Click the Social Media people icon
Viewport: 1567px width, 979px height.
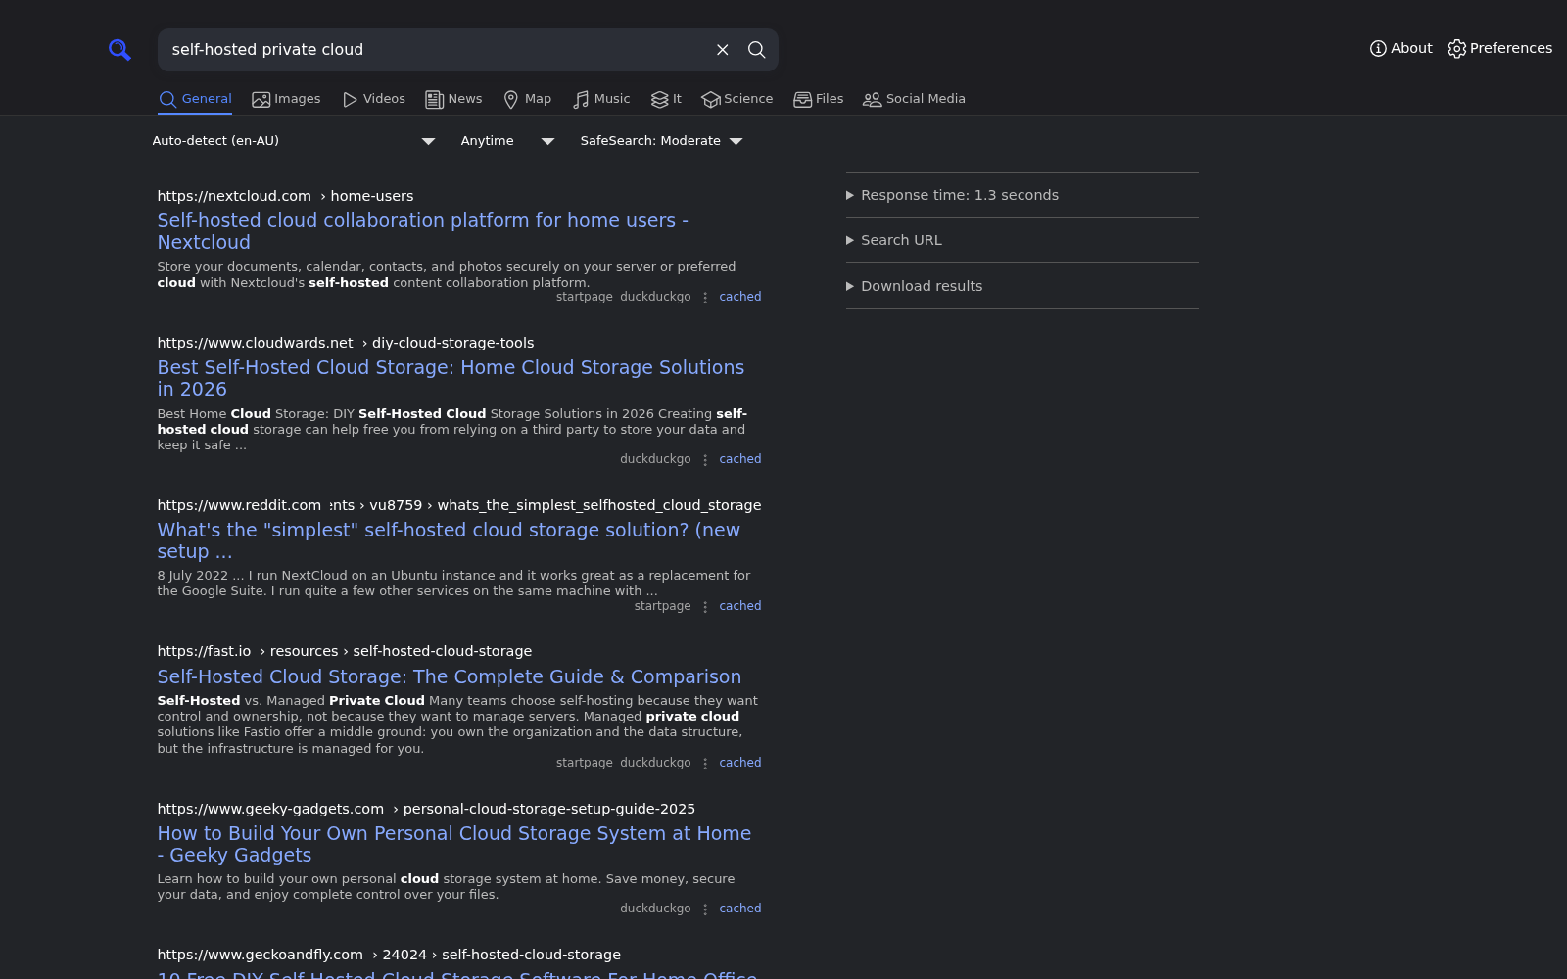click(872, 100)
